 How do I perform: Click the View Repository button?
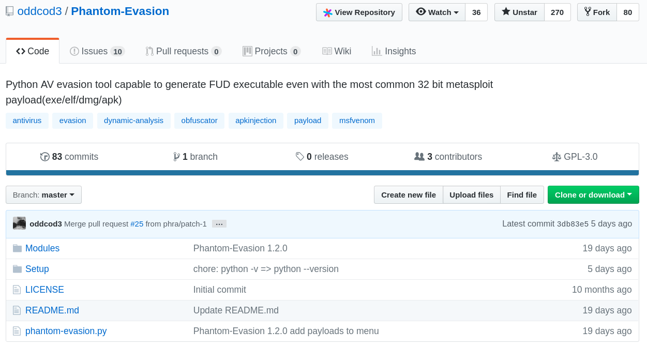(359, 12)
